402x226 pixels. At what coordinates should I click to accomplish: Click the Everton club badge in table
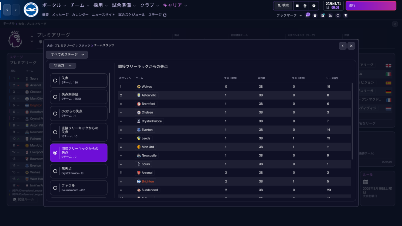coord(139,130)
